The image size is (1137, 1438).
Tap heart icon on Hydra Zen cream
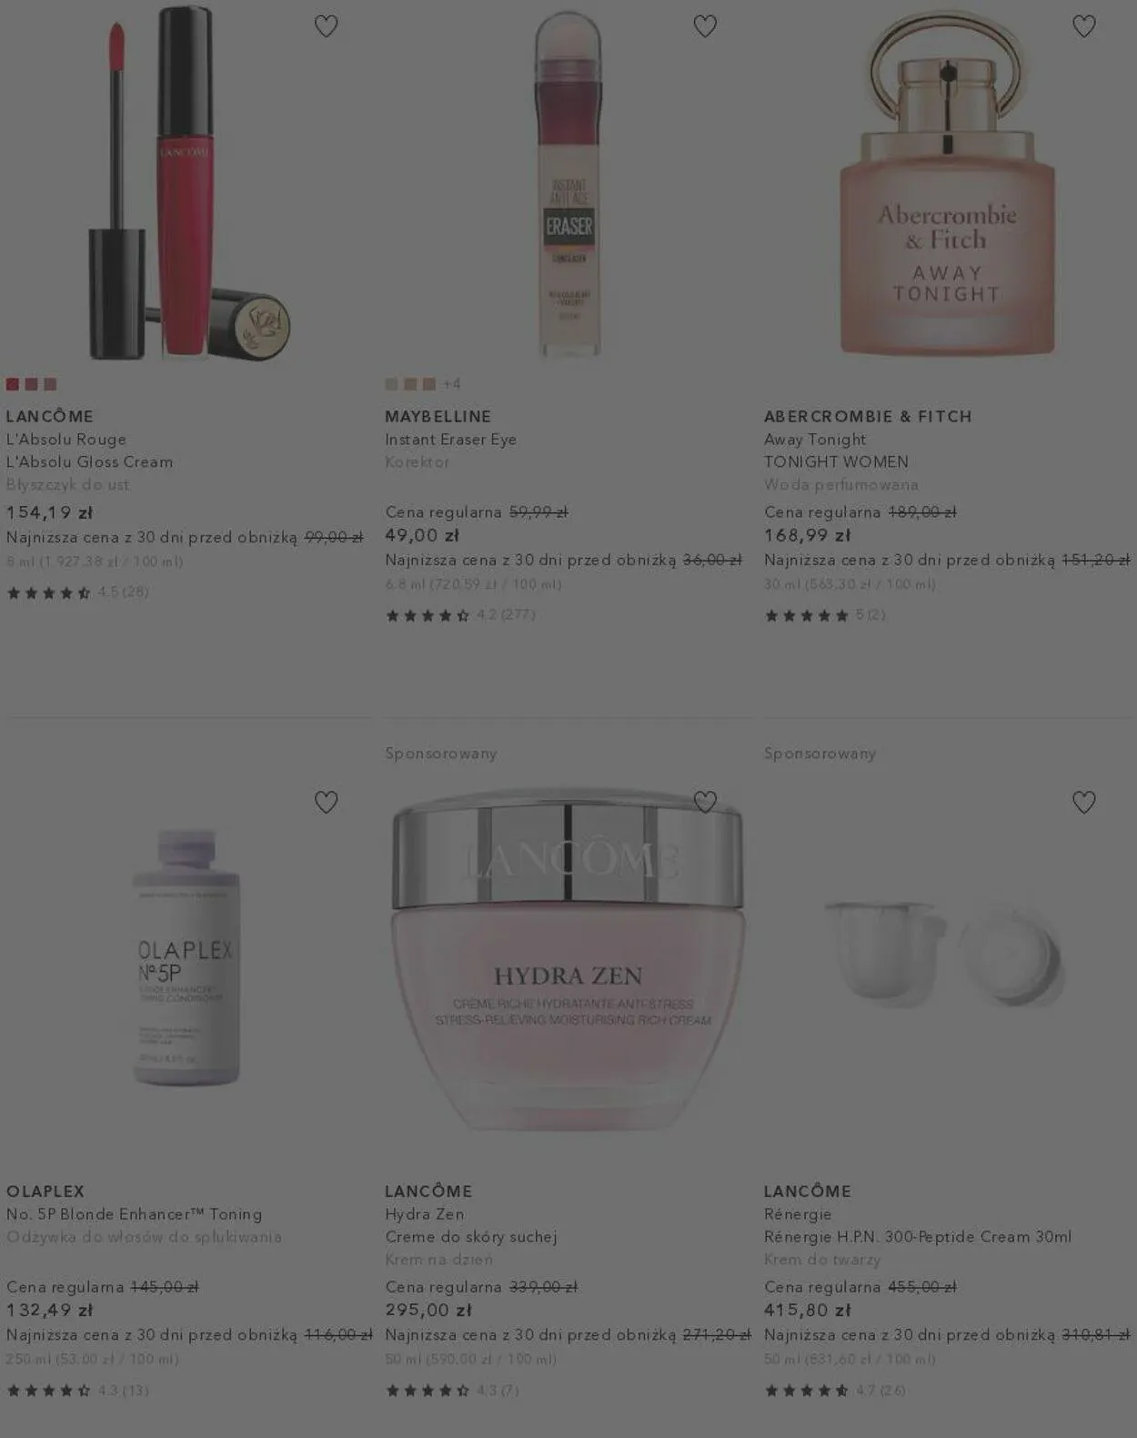point(705,802)
